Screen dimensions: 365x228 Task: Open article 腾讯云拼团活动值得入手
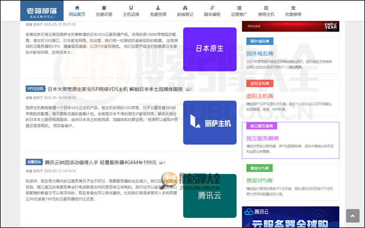point(101,162)
